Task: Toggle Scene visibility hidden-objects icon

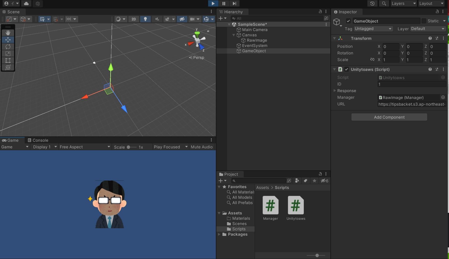Action: (x=182, y=19)
